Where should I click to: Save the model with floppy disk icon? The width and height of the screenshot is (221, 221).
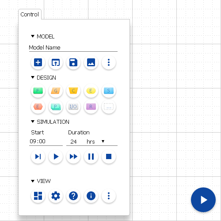coord(73,62)
